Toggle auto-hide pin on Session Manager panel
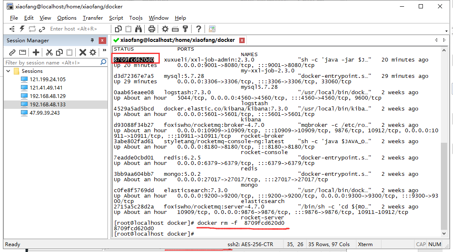Image resolution: width=453 pixels, height=252 pixels. coord(93,40)
